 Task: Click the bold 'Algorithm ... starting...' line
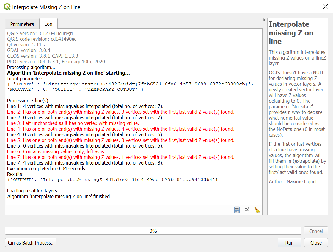(68, 73)
